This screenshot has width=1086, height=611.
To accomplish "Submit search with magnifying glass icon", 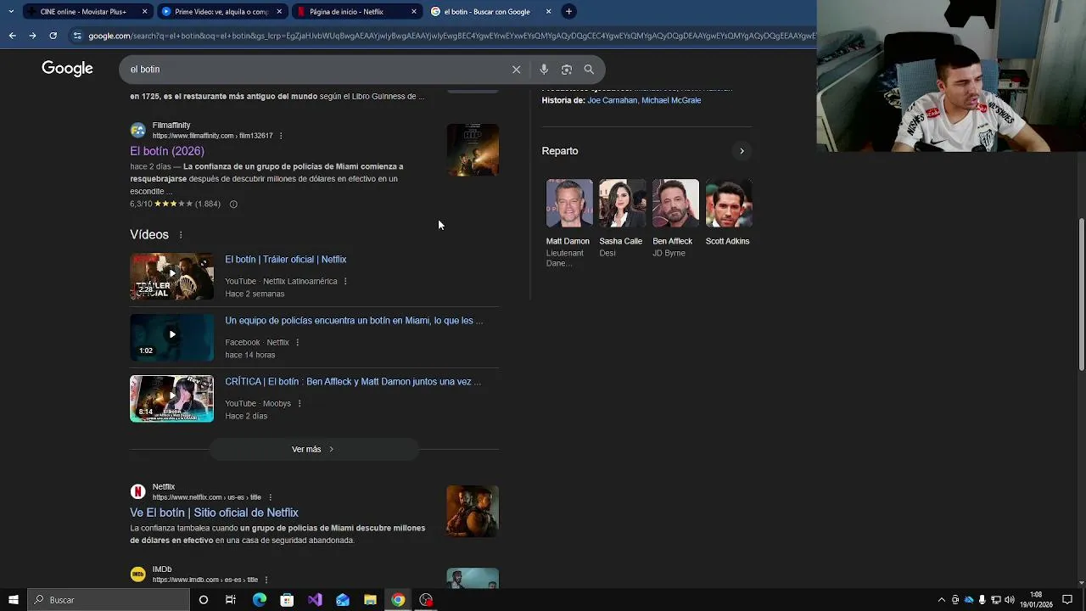I will [x=589, y=70].
